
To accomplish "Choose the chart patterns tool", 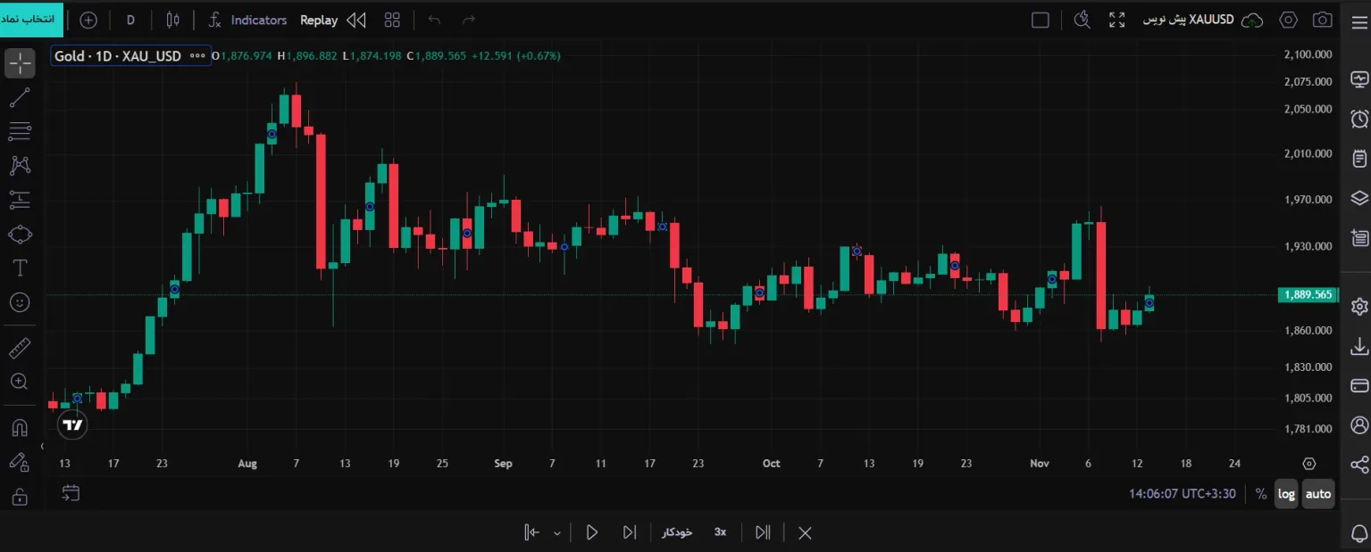I will pos(20,166).
